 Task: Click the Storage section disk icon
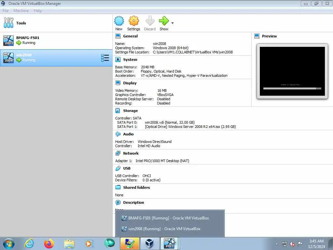coord(118,111)
